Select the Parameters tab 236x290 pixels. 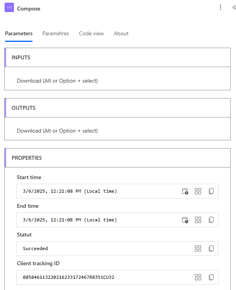[19, 33]
